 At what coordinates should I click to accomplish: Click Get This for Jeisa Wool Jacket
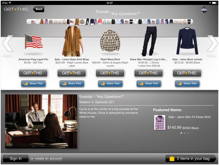[187, 73]
